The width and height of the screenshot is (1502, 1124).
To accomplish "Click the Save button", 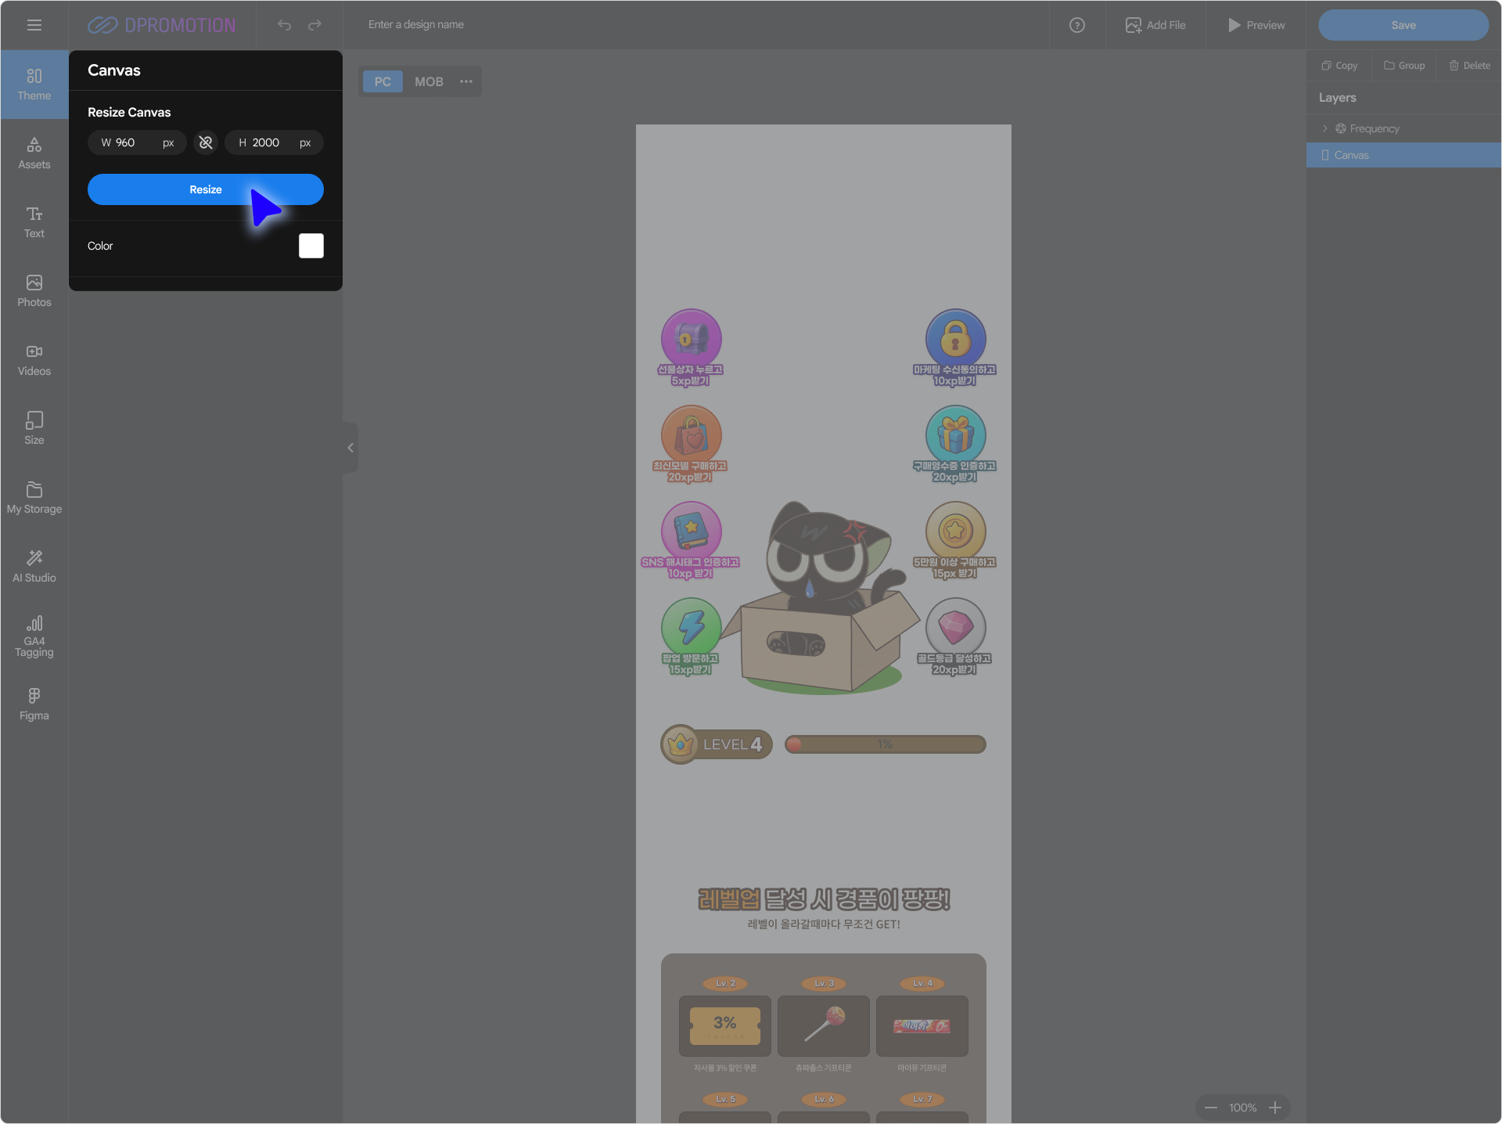I will [x=1403, y=25].
